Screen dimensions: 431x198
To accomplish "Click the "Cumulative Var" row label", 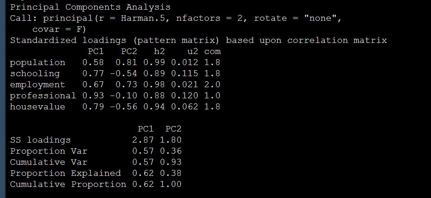I will 49,162.
